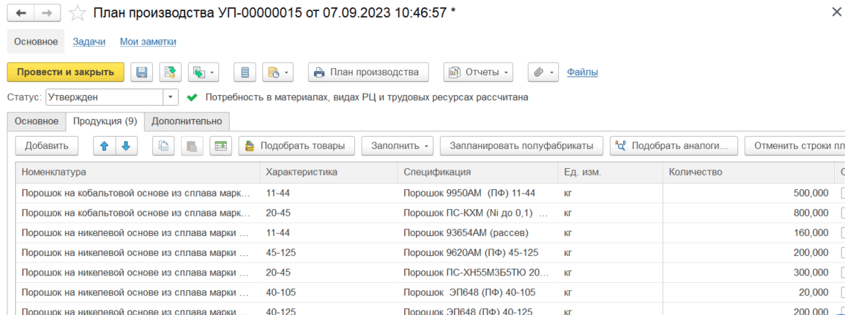Click the post document icon next to save
Screen dimensions: 845x315
point(171,72)
